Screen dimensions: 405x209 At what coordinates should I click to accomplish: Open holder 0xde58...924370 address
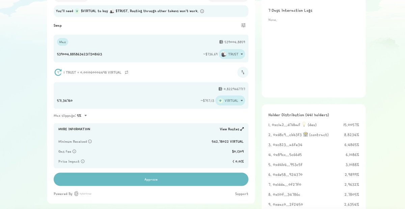tap(288, 175)
